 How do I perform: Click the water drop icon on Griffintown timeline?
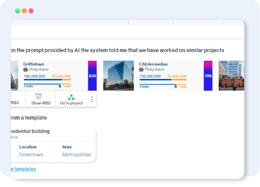[59, 86]
